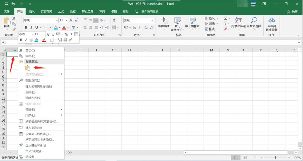Select the Format Painter brush in the ribbon
The width and height of the screenshot is (303, 161).
point(14,29)
